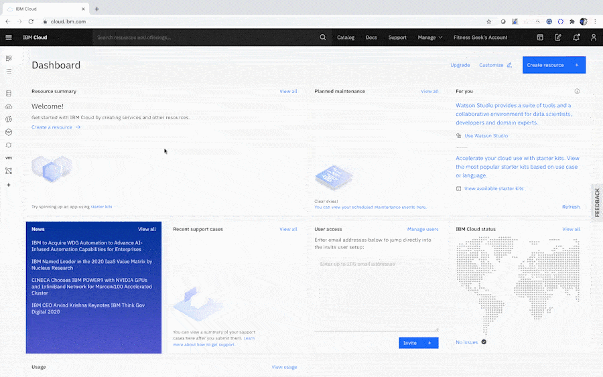Screen dimensions: 603x377
Task: Open the browser Extensions puzzle icon
Action: click(x=572, y=21)
